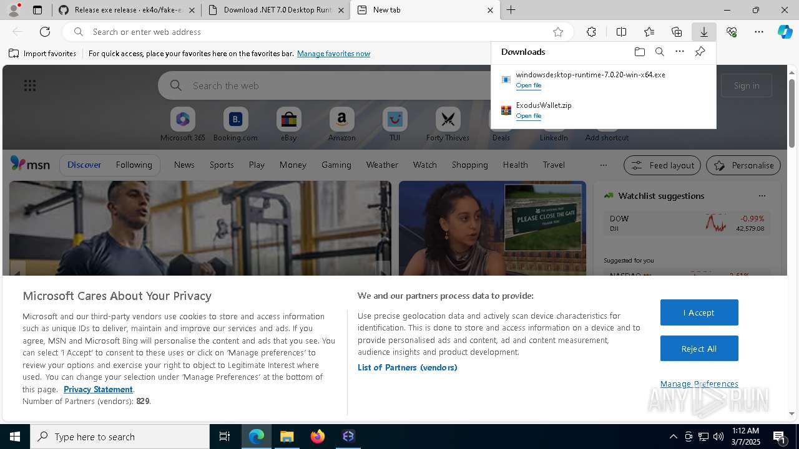Image resolution: width=799 pixels, height=449 pixels.
Task: Open file link for ExodusWallet.zip
Action: click(x=529, y=116)
